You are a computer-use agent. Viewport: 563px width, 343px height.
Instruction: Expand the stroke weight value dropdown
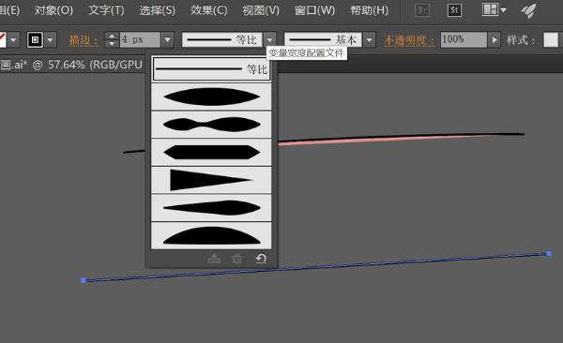167,39
